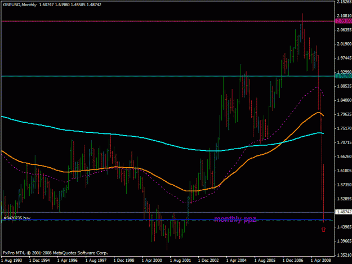Image resolution: width=352 pixels, height=264 pixels.
Task: Click the 2.06355 price scale label
Action: pos(344,30)
